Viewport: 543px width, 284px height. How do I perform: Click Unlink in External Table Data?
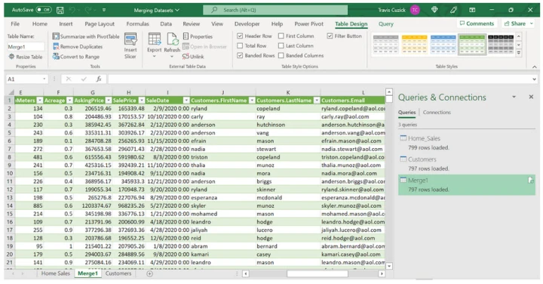[193, 57]
